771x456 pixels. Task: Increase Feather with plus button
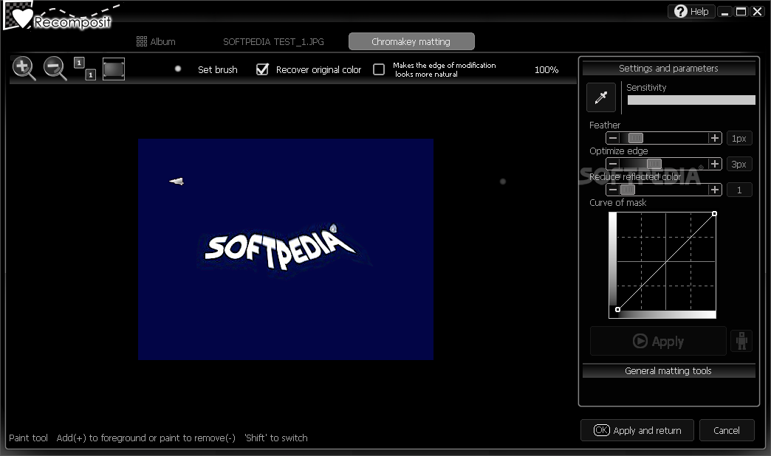(x=715, y=138)
